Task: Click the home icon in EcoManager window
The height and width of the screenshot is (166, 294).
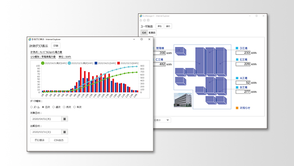Action: click(141, 20)
